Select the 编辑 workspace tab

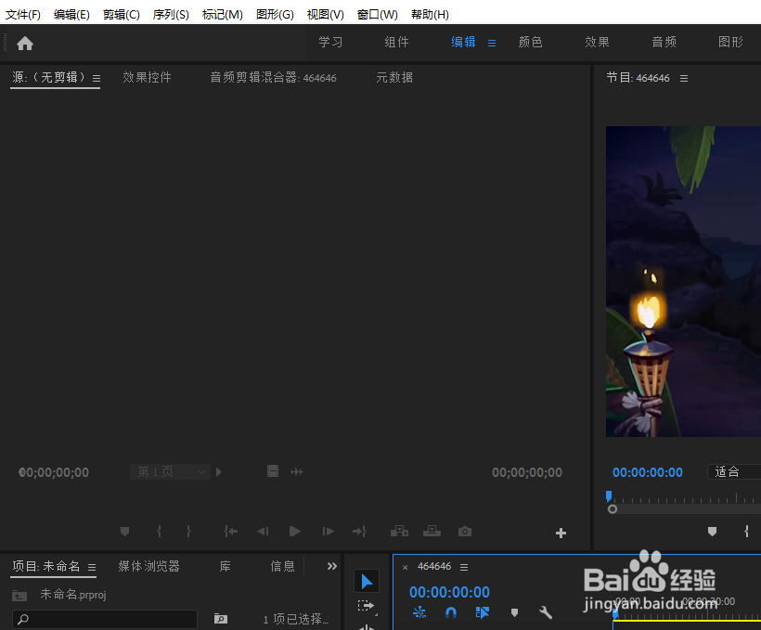point(463,43)
